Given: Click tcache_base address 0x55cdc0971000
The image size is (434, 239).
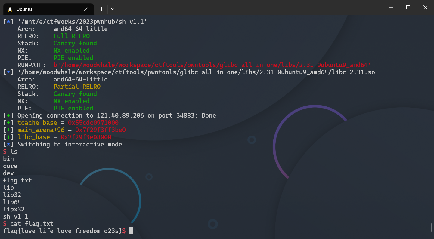Looking at the screenshot, I should click(x=93, y=123).
